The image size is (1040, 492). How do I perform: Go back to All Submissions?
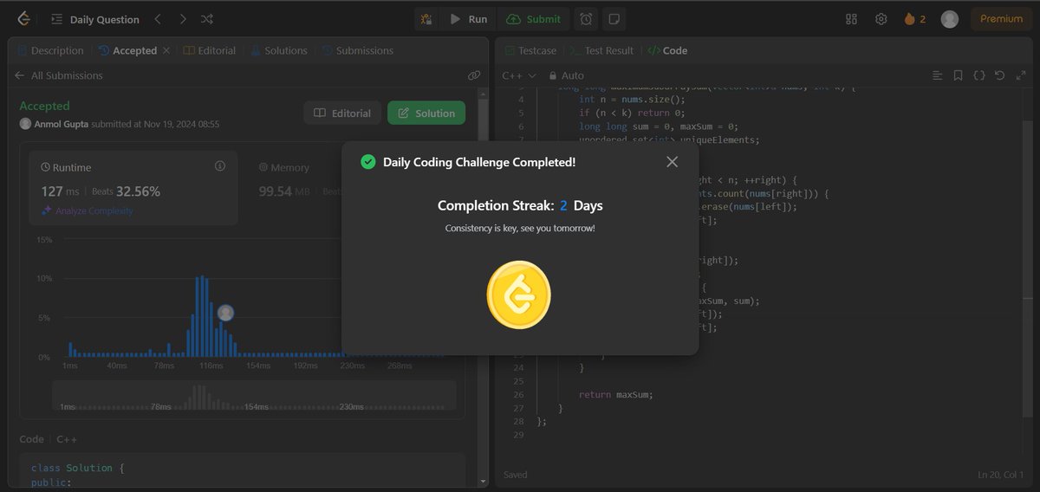pyautogui.click(x=58, y=75)
